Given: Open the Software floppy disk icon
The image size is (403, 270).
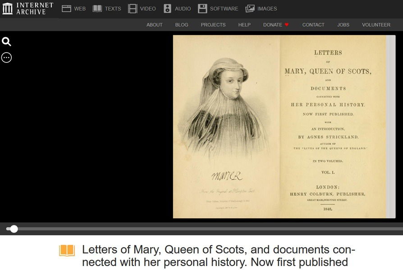Looking at the screenshot, I should pos(202,9).
